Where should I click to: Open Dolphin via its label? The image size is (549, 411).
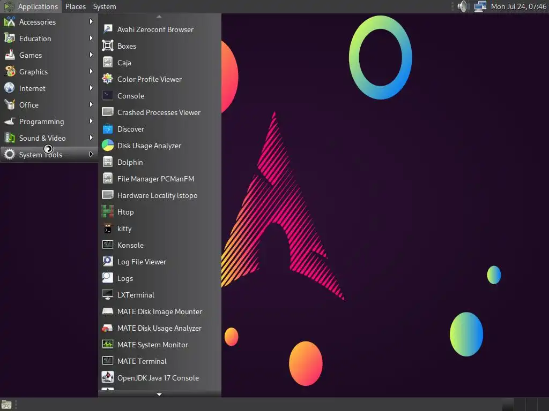[130, 163]
